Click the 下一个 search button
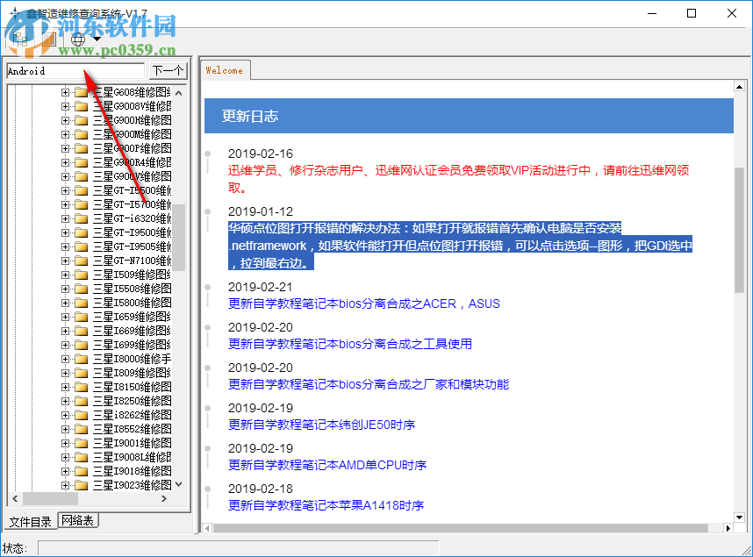753x557 pixels. pyautogui.click(x=166, y=69)
